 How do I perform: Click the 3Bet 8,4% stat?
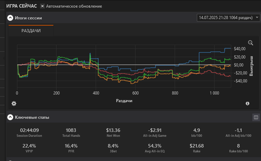pos(113,145)
